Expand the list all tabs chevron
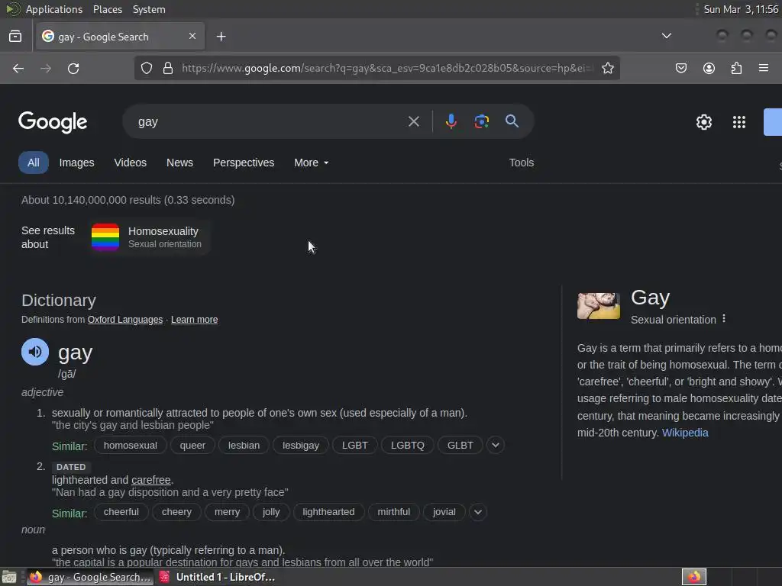 [666, 36]
